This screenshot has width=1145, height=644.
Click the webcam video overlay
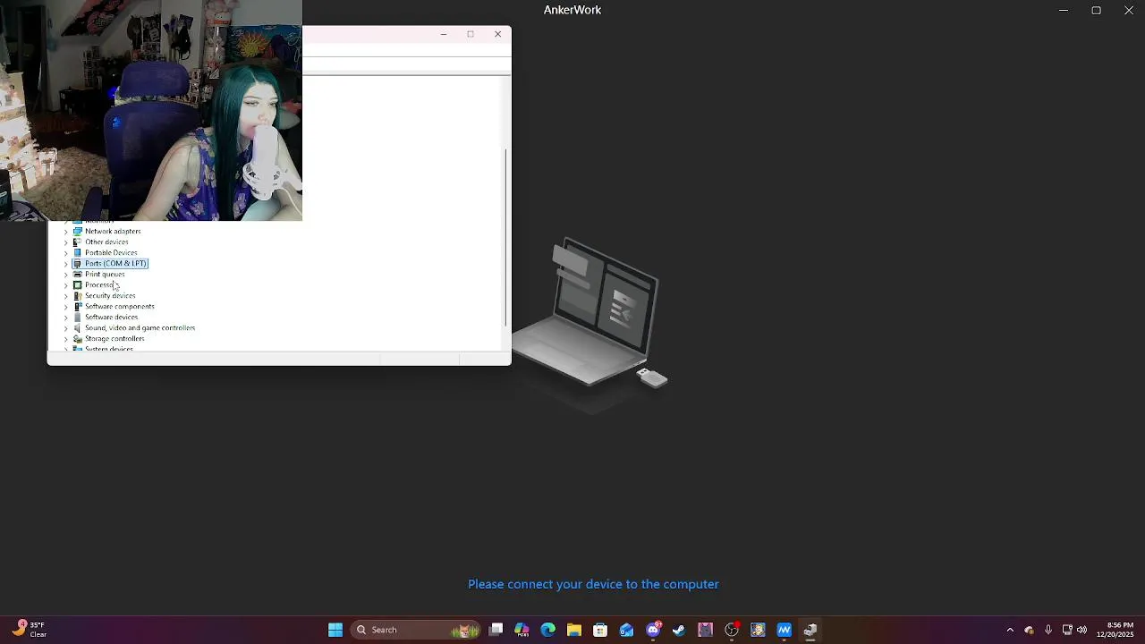point(151,110)
